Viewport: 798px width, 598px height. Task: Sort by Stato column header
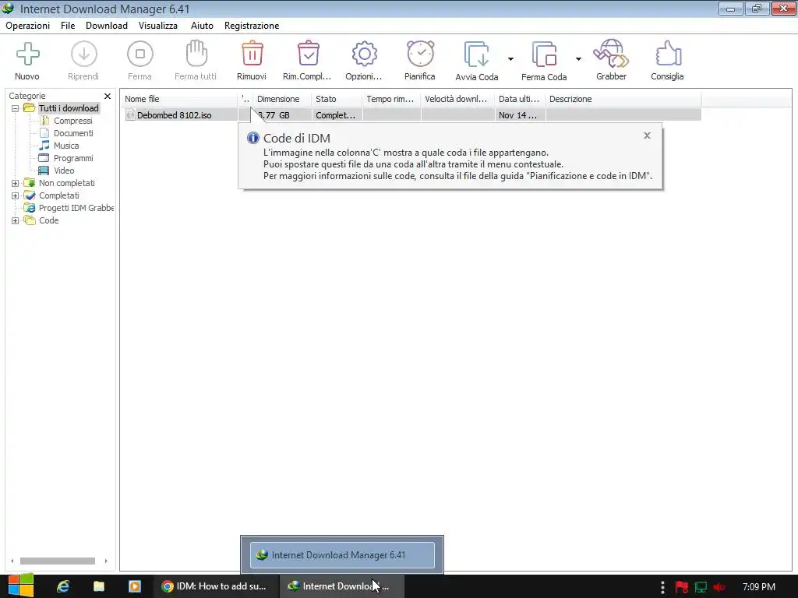click(337, 99)
